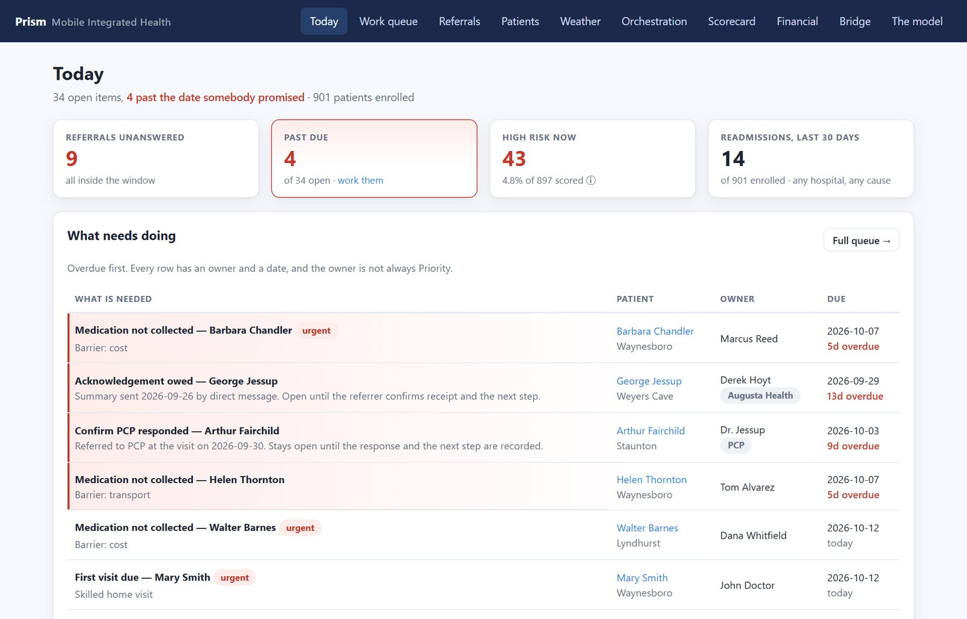This screenshot has width=967, height=619.
Task: Click the urgent tag on Mary Smith row
Action: pyautogui.click(x=234, y=578)
